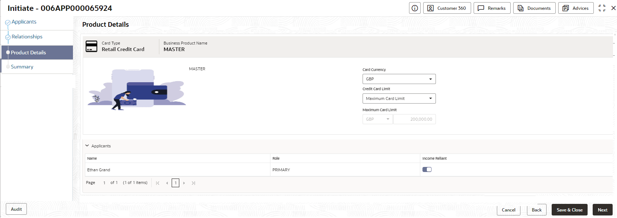Go to the Applicants step
This screenshot has height=218, width=617.
tap(24, 22)
